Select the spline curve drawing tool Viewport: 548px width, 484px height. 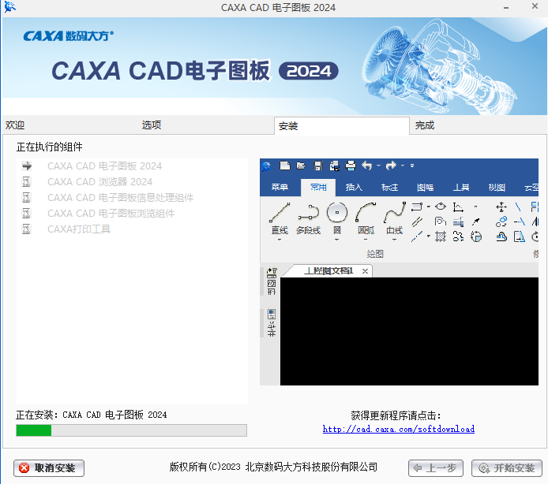click(394, 213)
